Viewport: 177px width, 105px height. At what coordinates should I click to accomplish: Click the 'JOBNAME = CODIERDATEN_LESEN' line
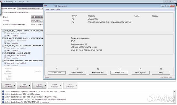(x=84, y=47)
